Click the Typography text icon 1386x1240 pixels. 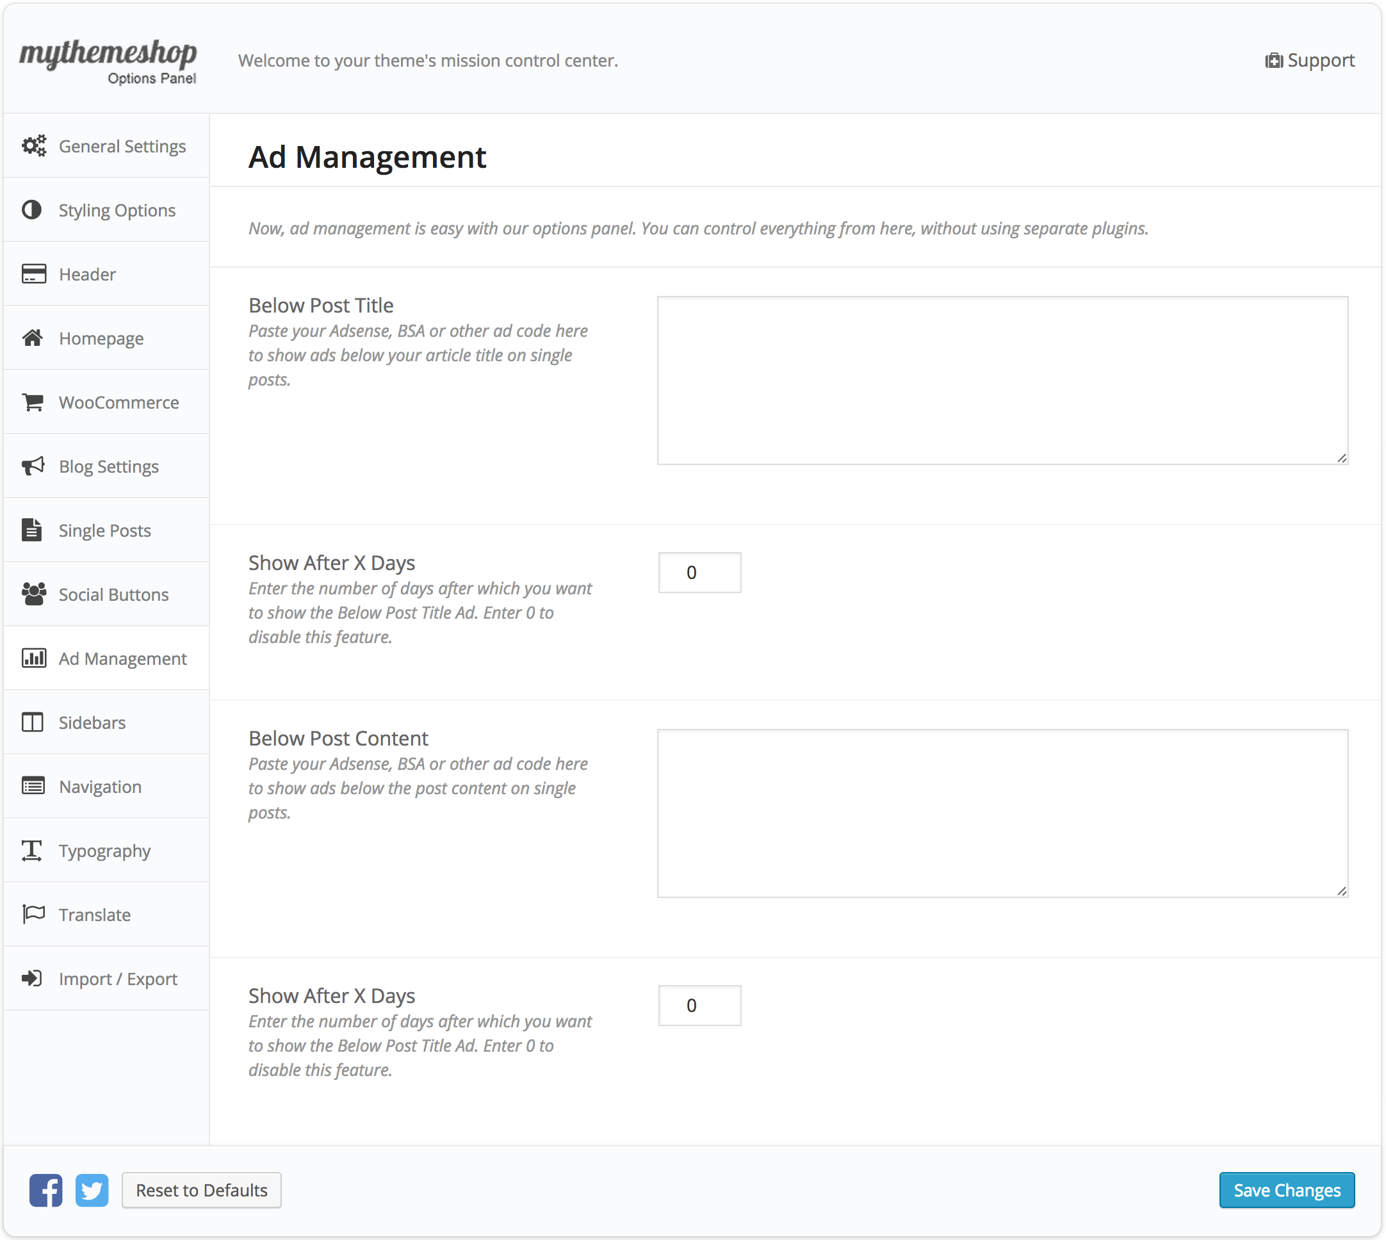point(32,851)
